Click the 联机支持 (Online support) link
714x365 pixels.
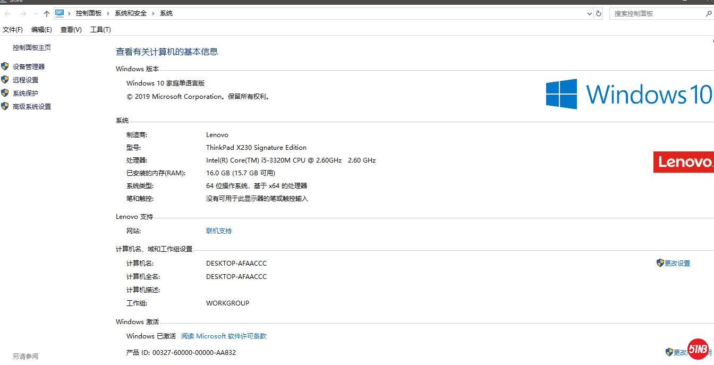[219, 231]
